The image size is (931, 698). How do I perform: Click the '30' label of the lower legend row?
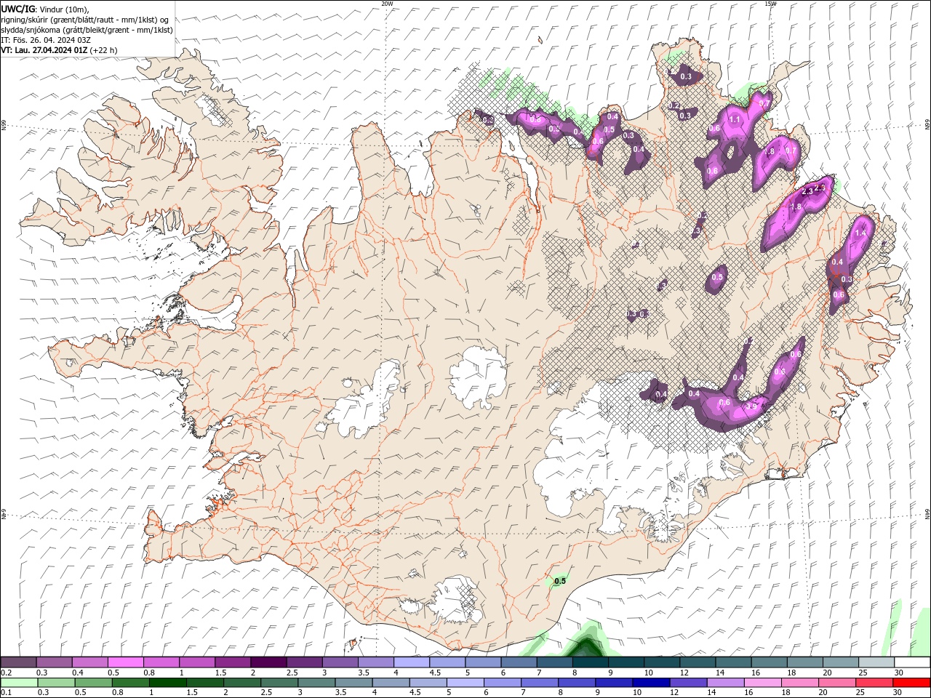click(x=898, y=693)
